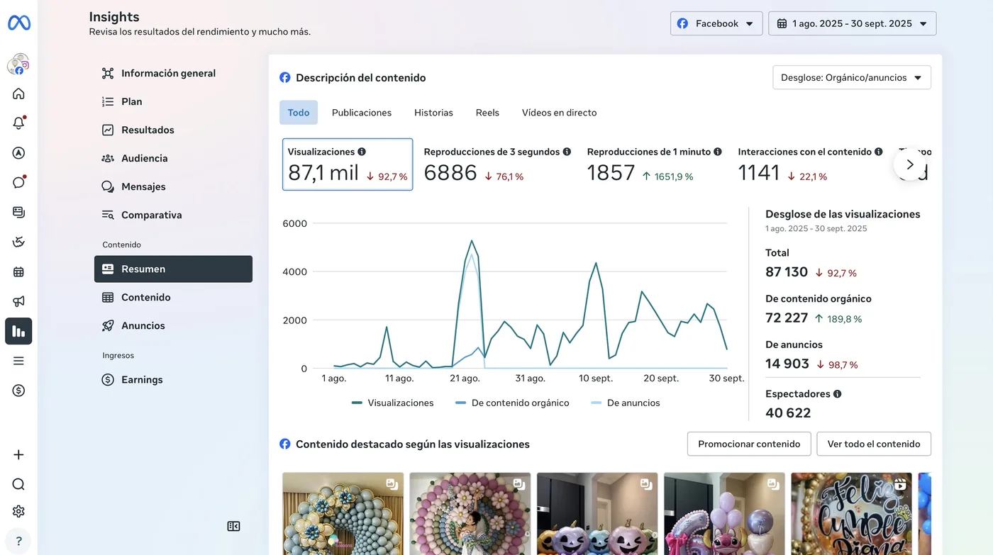Screen dimensions: 993x555
Task: Open Audiencia in sidebar
Action: coord(173,158)
